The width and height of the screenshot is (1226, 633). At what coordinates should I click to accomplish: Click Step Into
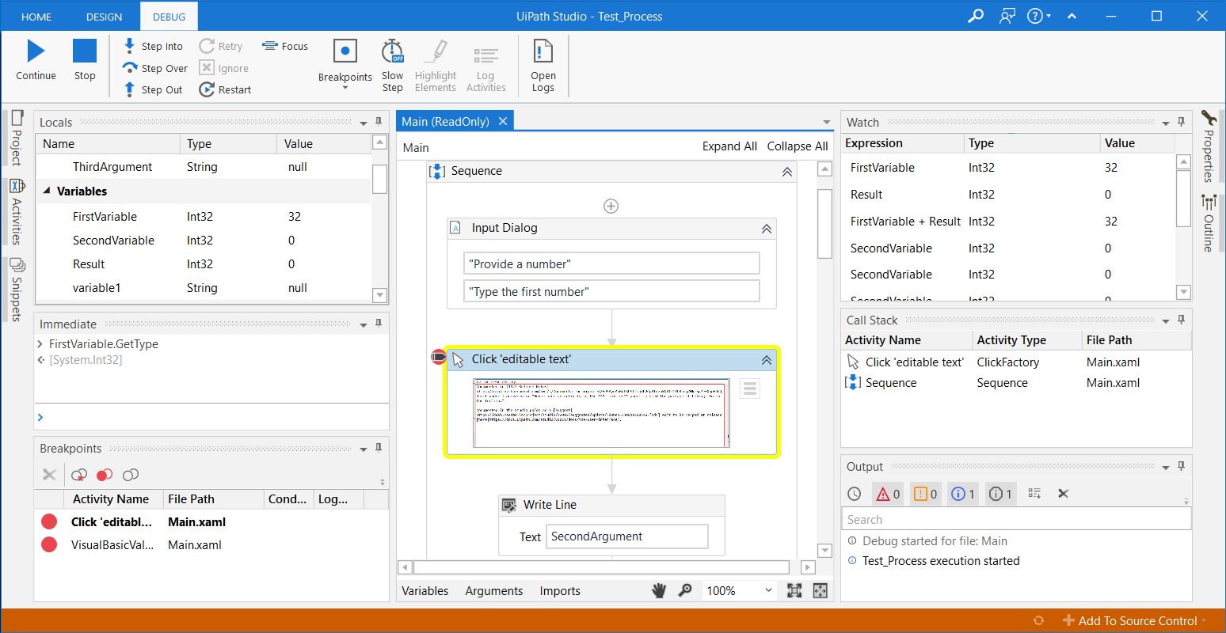point(153,46)
